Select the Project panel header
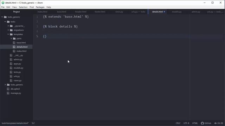The width and height of the screenshot is (225, 126). (17, 12)
